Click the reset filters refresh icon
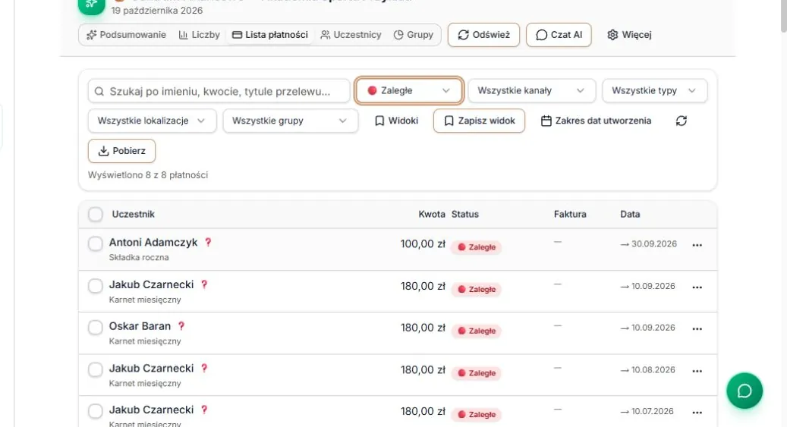 681,121
